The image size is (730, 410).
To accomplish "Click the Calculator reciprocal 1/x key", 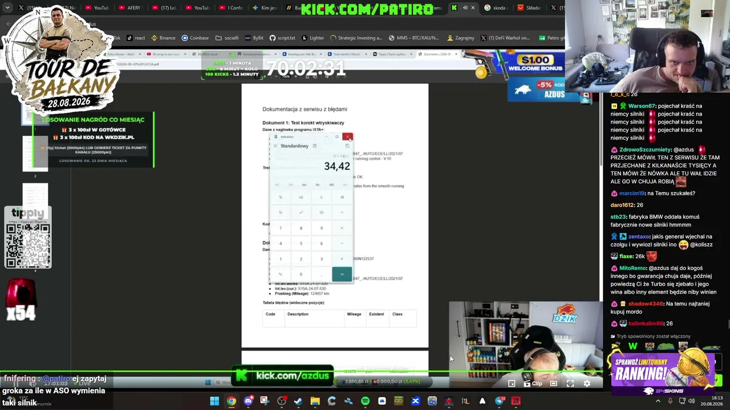I will [x=281, y=212].
